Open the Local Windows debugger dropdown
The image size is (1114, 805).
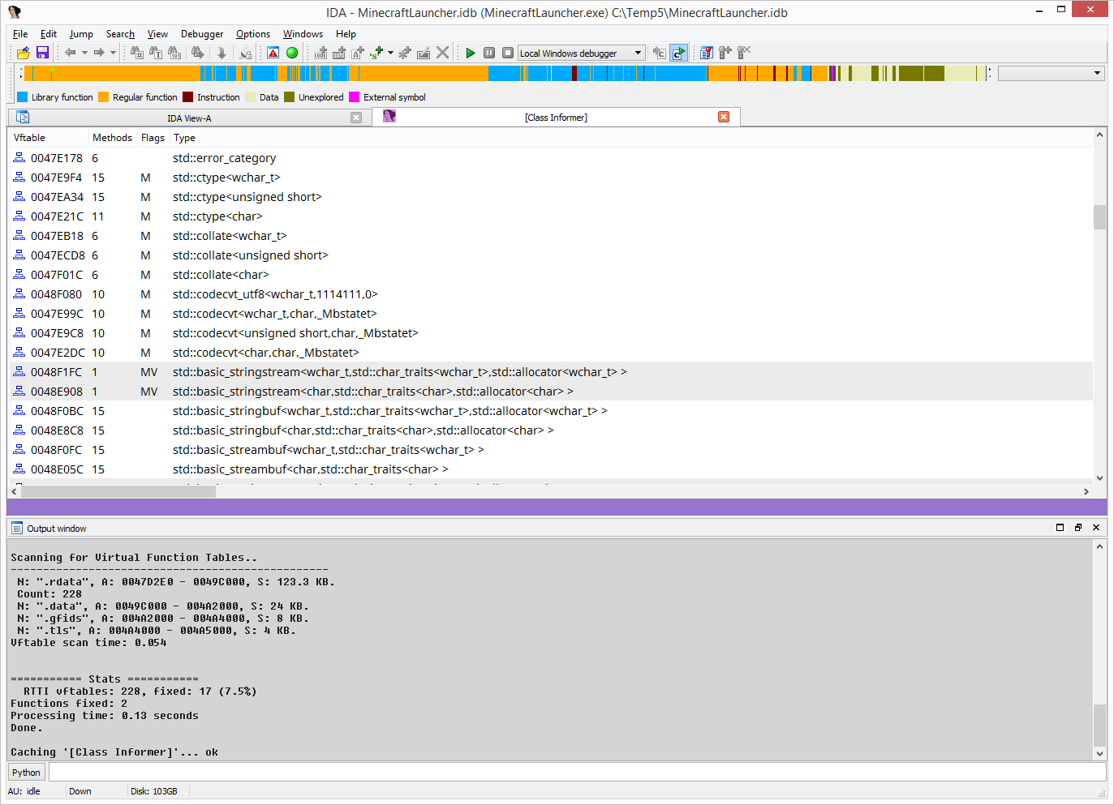pos(638,53)
